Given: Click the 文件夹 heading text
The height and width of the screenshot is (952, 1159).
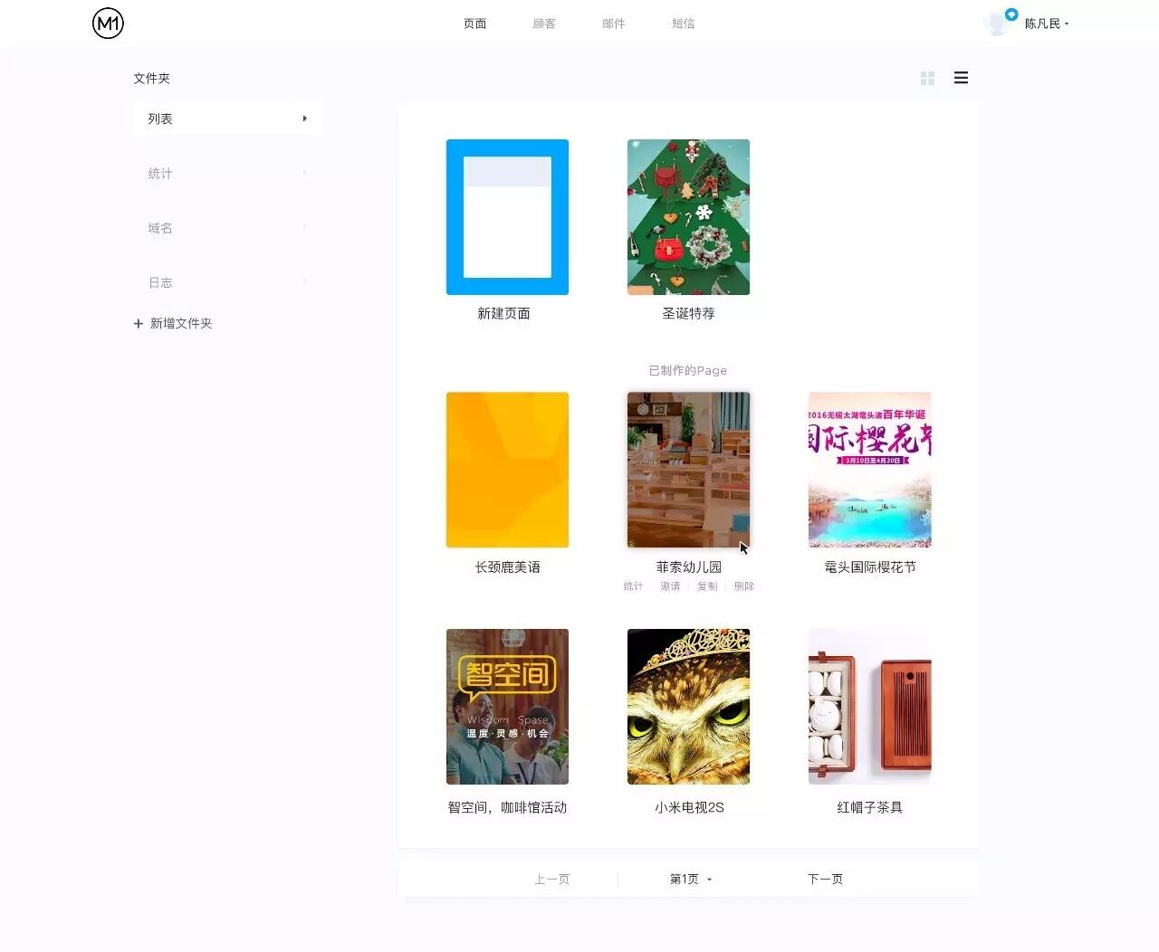Looking at the screenshot, I should (x=151, y=79).
